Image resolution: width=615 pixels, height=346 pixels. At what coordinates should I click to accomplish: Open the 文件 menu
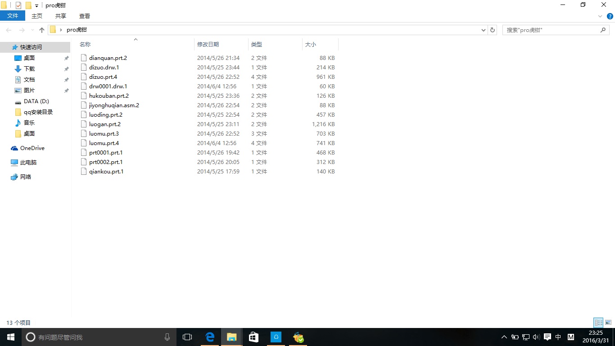pyautogui.click(x=13, y=15)
